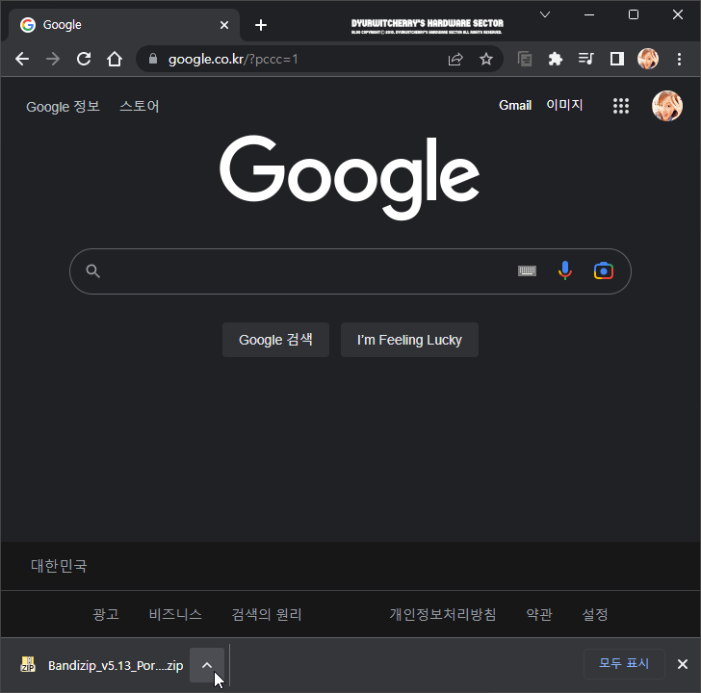
Task: Open Google account avatar on page
Action: [x=667, y=106]
